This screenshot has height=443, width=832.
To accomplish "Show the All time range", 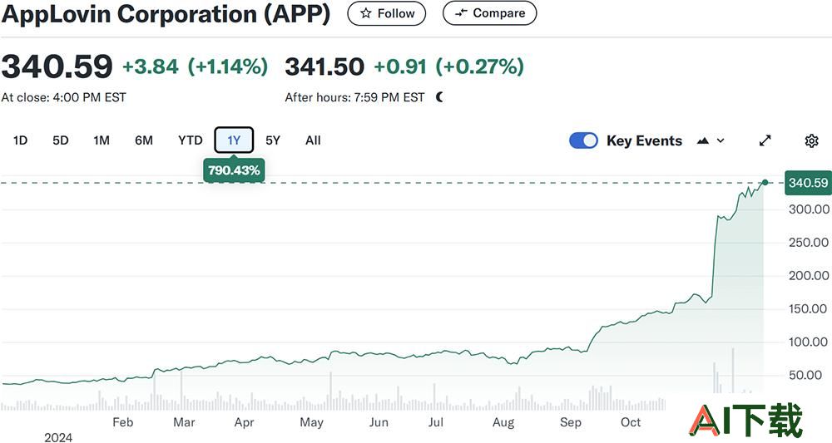I will [313, 140].
